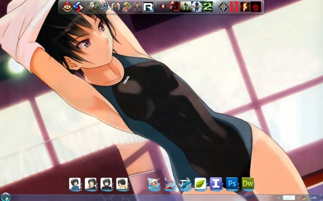The height and width of the screenshot is (201, 323).
Task: Click the keyboard icon in system tray
Action: click(x=278, y=198)
